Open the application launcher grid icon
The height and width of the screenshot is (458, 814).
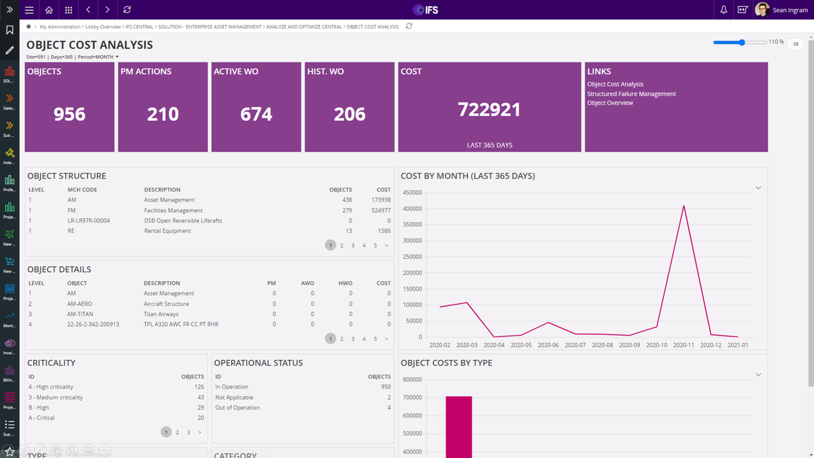tap(69, 10)
